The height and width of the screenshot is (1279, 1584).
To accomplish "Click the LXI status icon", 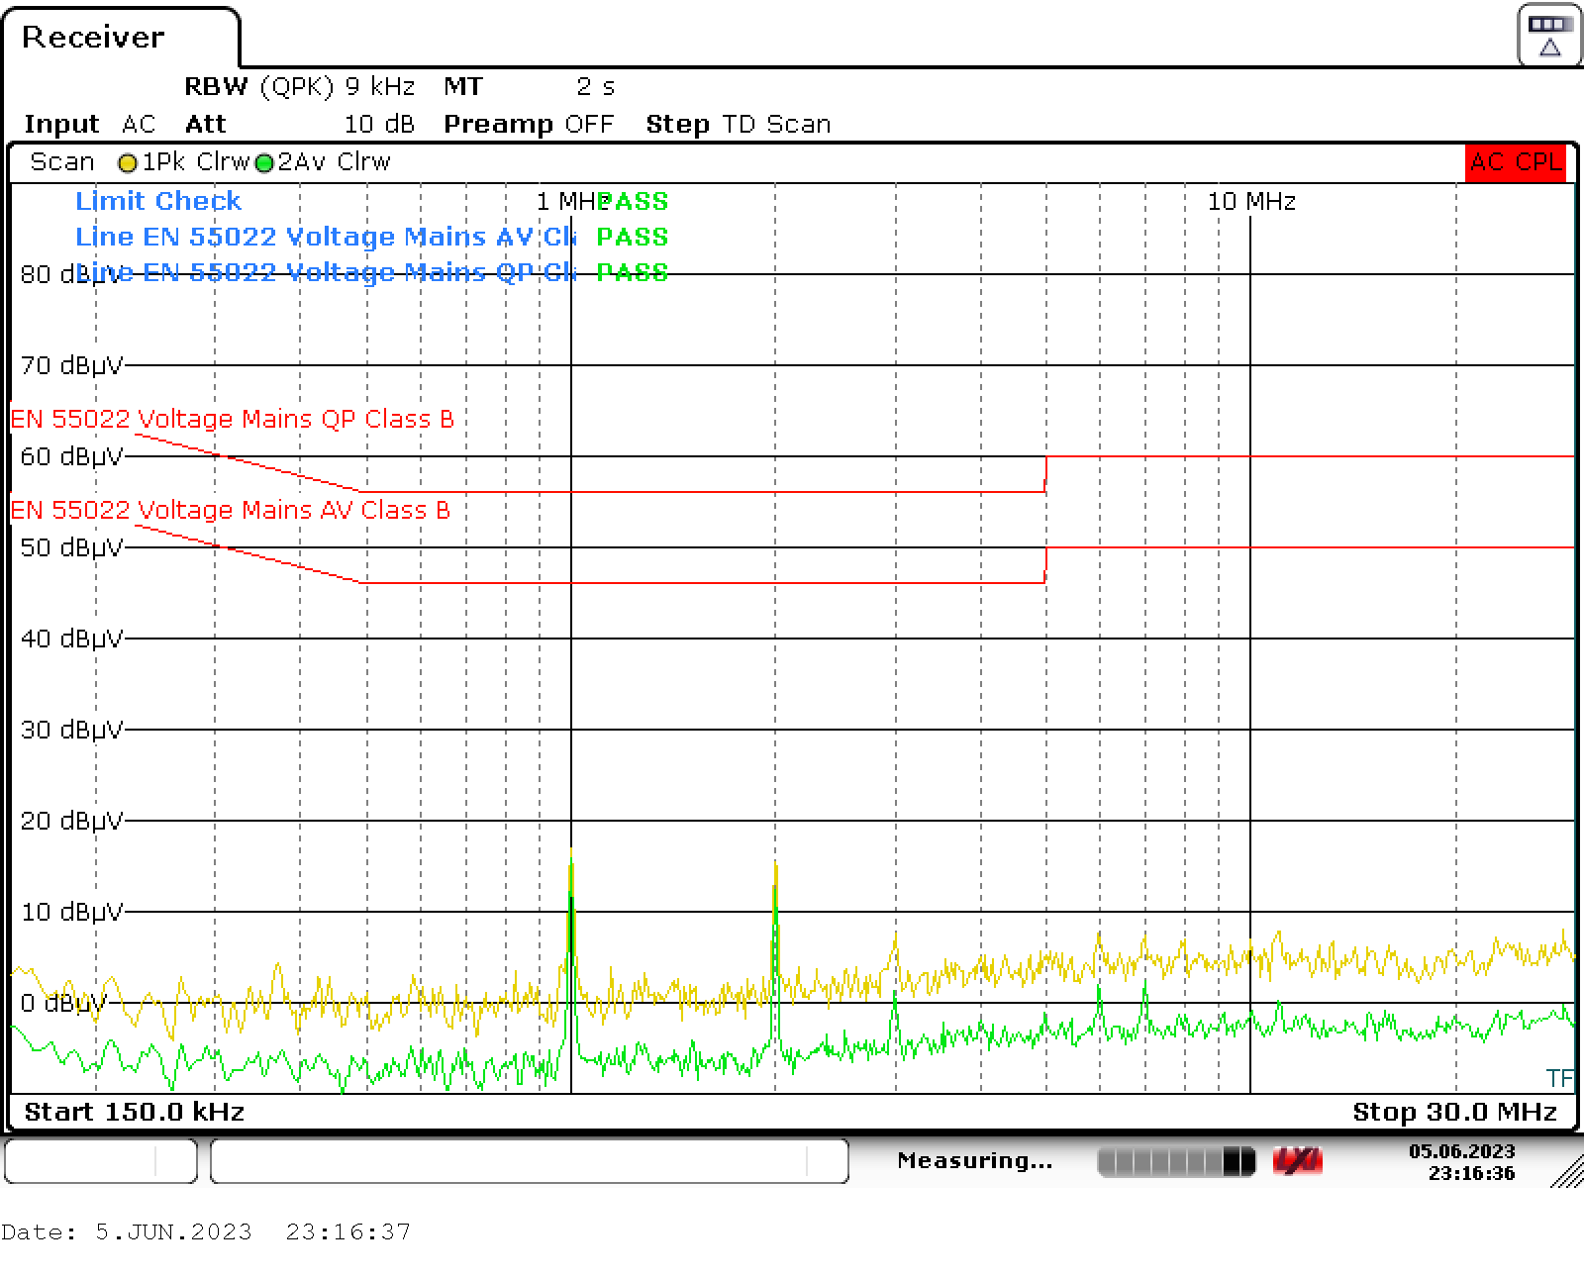I will [1299, 1159].
